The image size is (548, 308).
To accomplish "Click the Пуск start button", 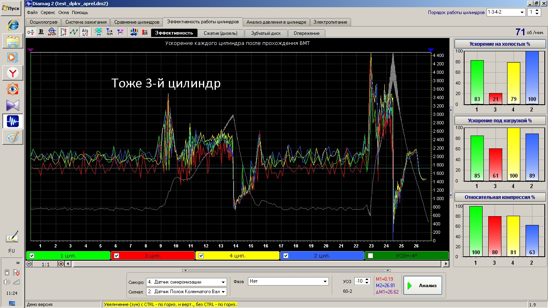I will click(11, 8).
